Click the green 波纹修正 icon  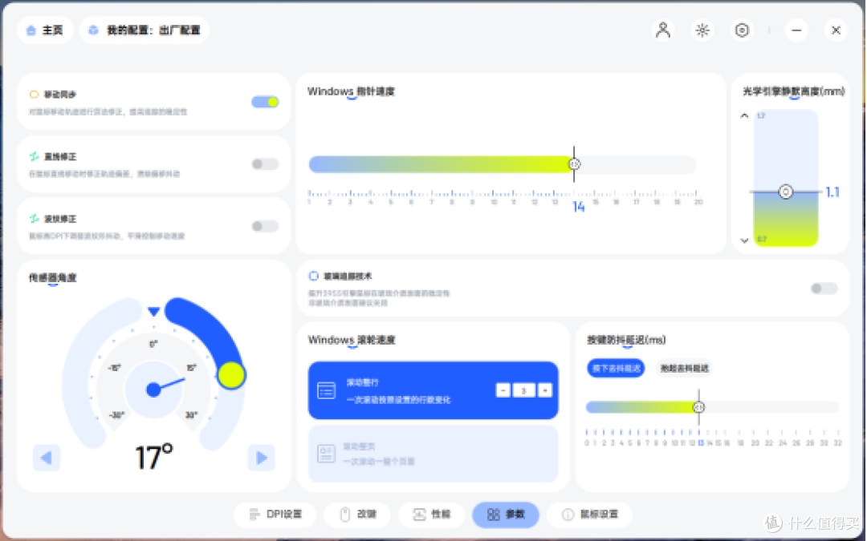coord(35,219)
